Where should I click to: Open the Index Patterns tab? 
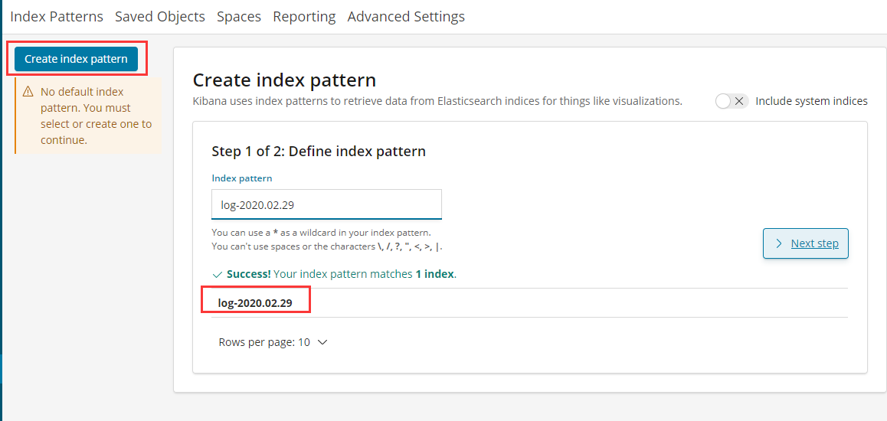(57, 16)
